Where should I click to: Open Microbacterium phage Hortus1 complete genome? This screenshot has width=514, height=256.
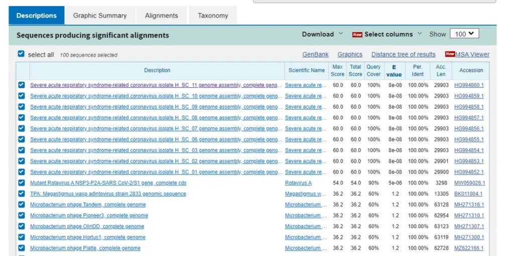tap(87, 237)
